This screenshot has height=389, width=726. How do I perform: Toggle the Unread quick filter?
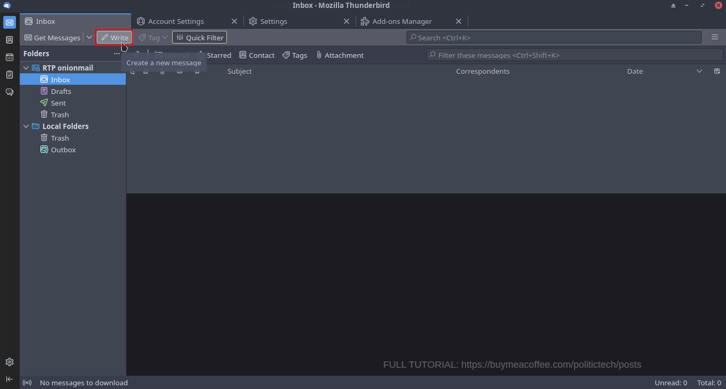pyautogui.click(x=172, y=55)
